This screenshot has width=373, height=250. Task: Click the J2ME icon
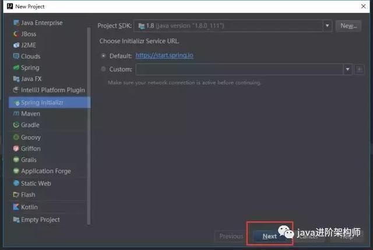click(x=16, y=45)
